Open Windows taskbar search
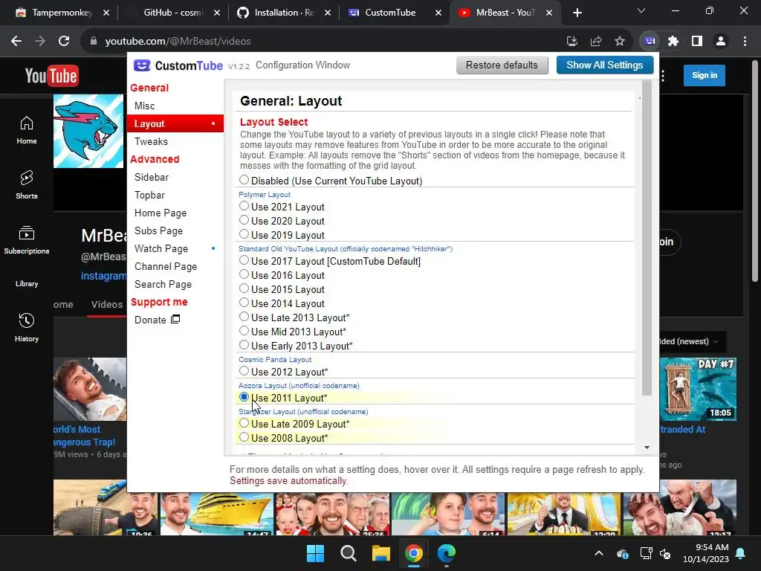Viewport: 761px width, 571px height. tap(348, 553)
